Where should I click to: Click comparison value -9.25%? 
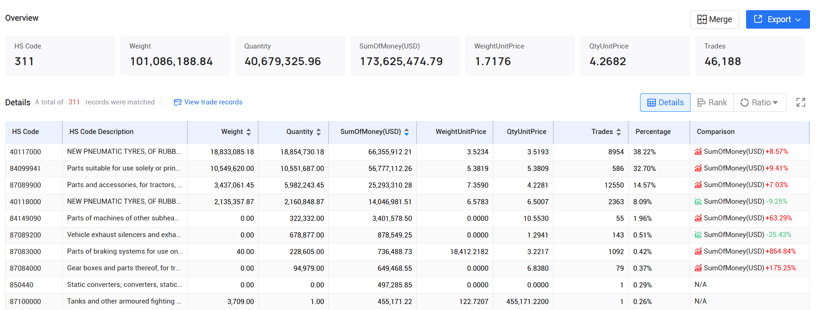pyautogui.click(x=777, y=201)
